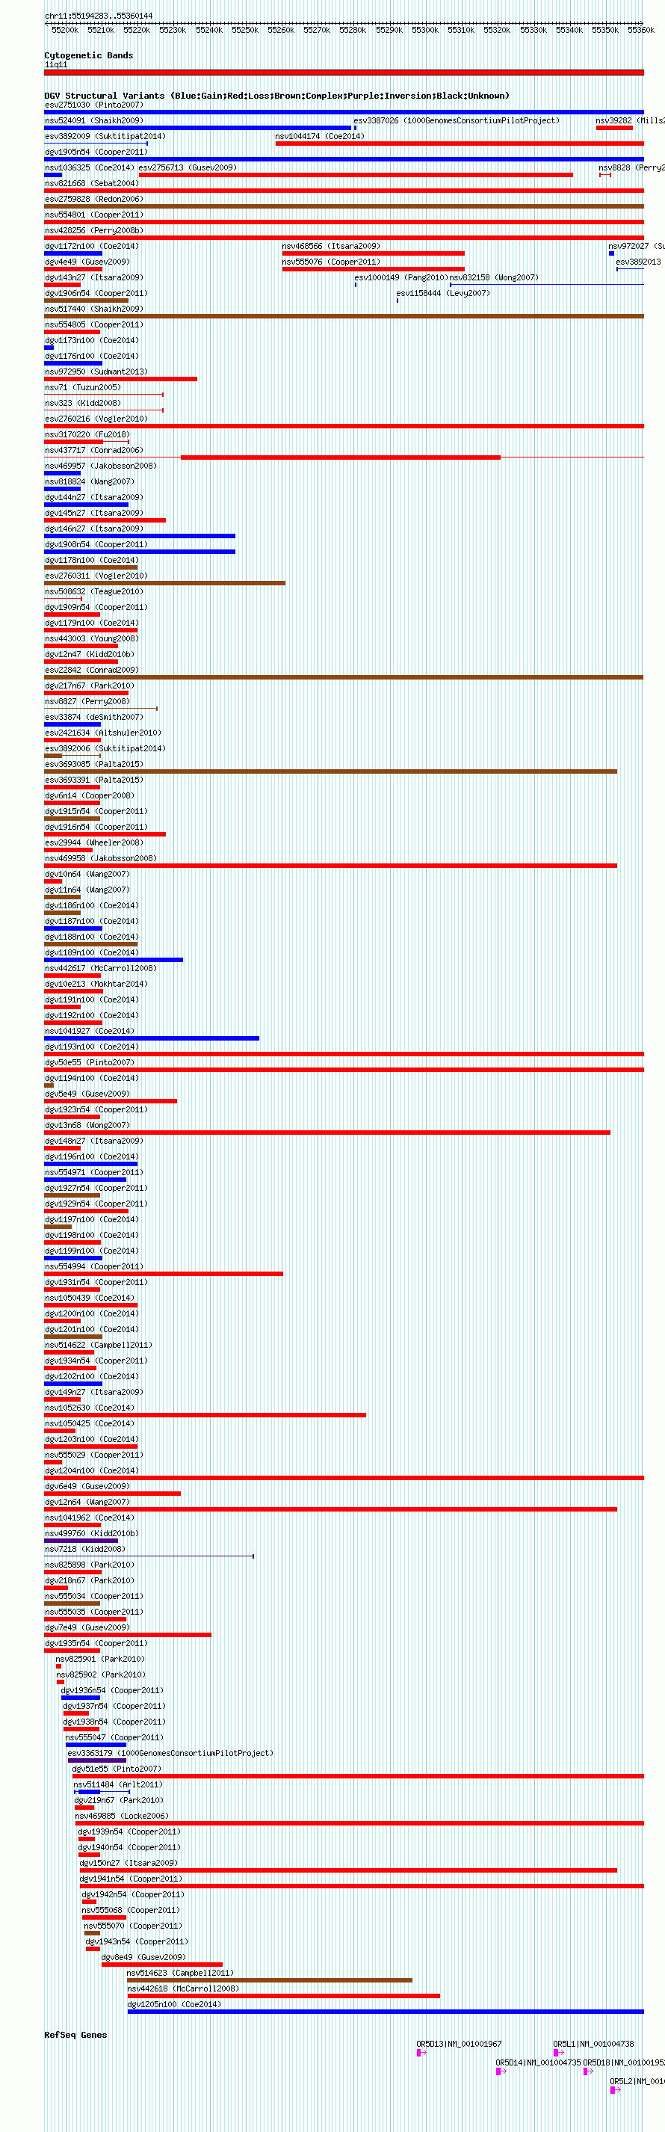665x2132 pixels.
Task: Open the OR5D14|NM_001004735 gene label
Action: [539, 2063]
